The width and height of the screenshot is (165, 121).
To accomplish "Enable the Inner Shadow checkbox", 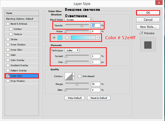I will click(8, 45).
